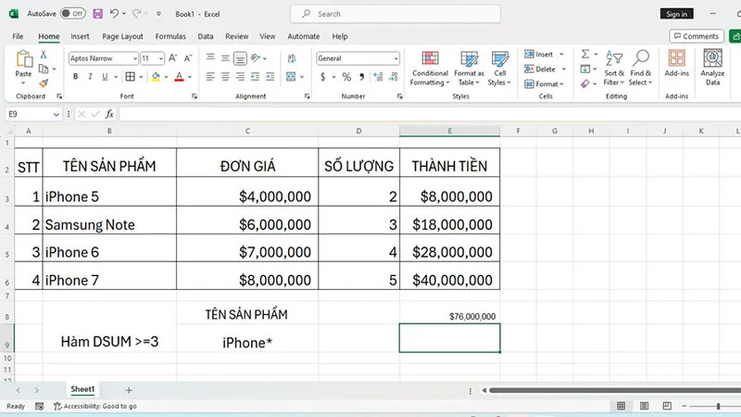Viewport: 741px width, 417px height.
Task: Increase font size with larger A icon
Action: click(x=172, y=58)
